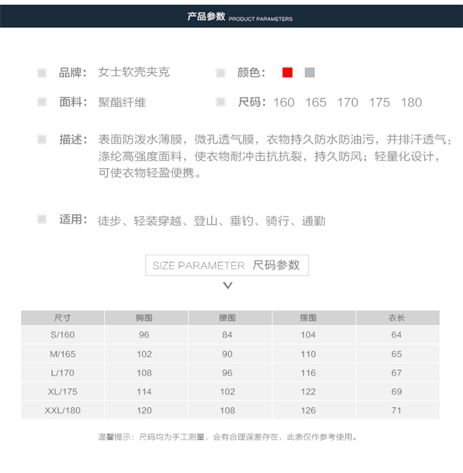Expand the down chevron below SIZE PARAMETER
463x473 pixels.
(x=228, y=285)
